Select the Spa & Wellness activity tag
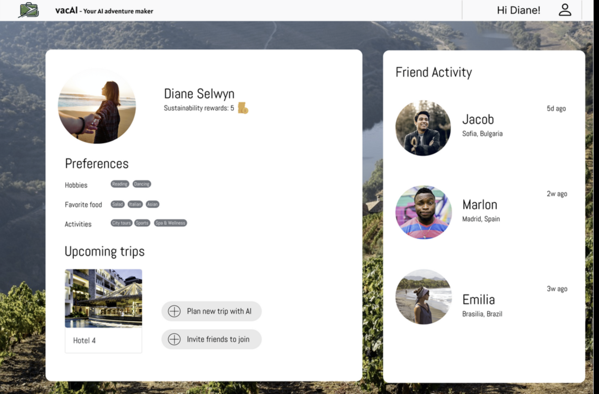Screen dimensions: 599x394 (170, 223)
